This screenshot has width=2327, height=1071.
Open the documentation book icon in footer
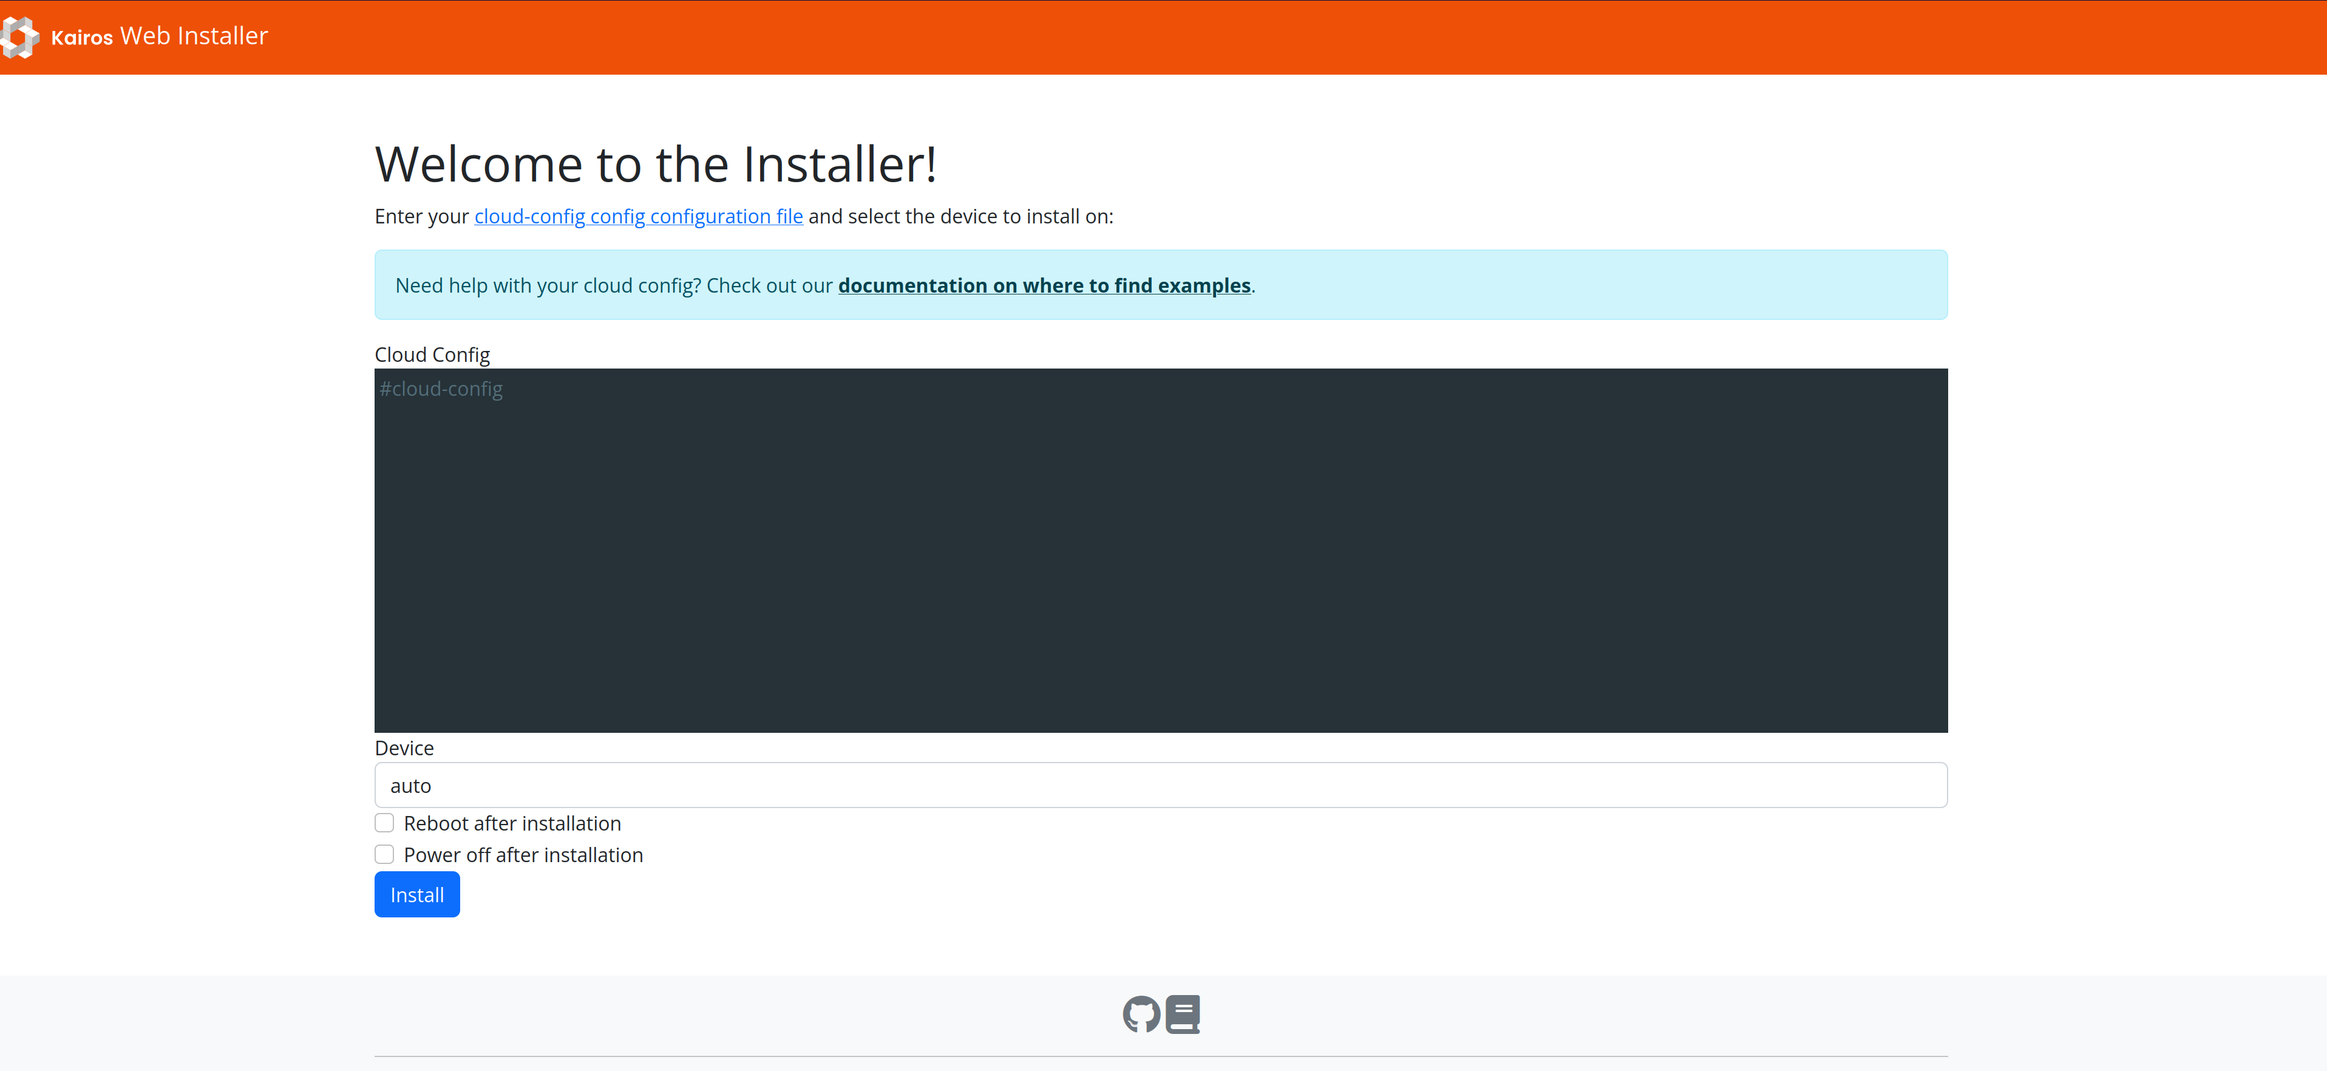(1183, 1014)
